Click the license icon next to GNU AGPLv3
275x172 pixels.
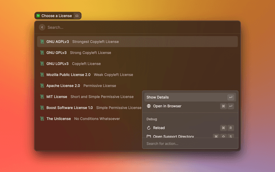[42, 42]
